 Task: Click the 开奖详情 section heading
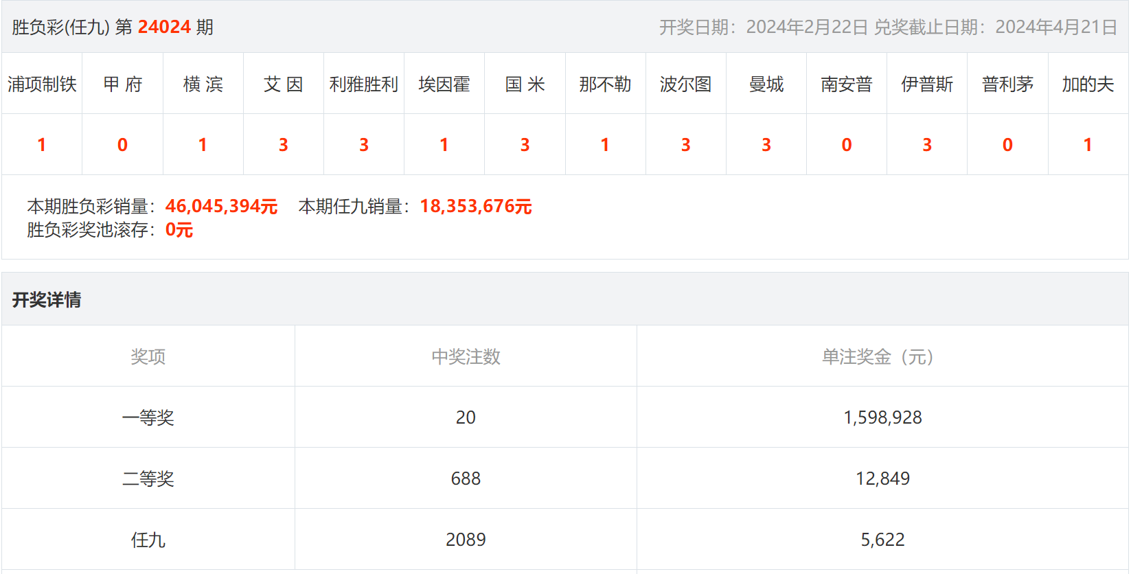(47, 299)
